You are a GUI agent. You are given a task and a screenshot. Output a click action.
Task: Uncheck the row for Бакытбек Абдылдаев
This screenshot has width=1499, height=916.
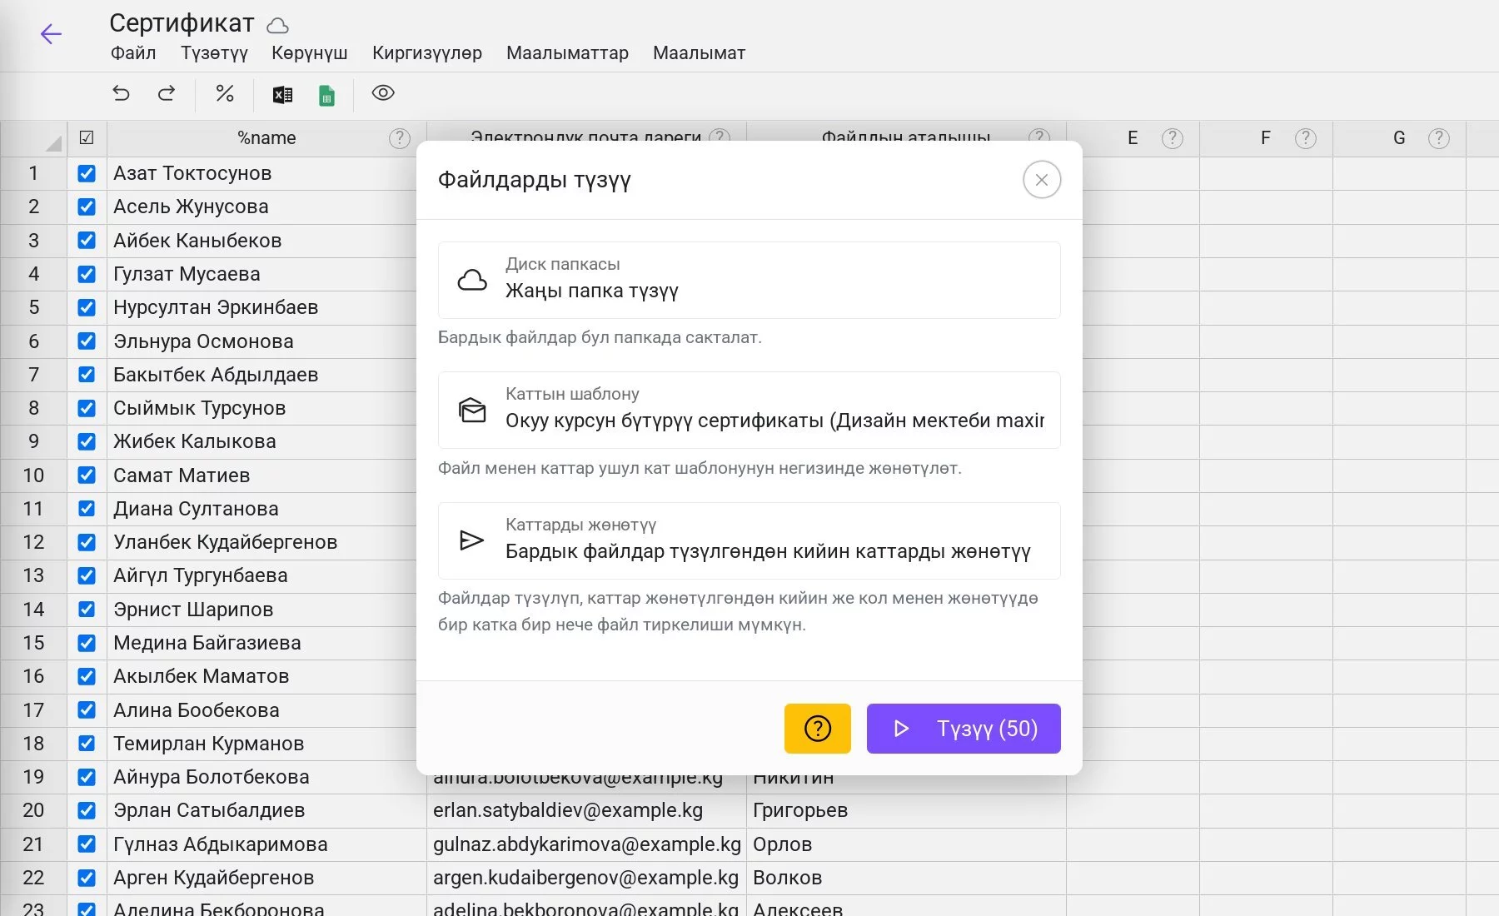tap(87, 375)
